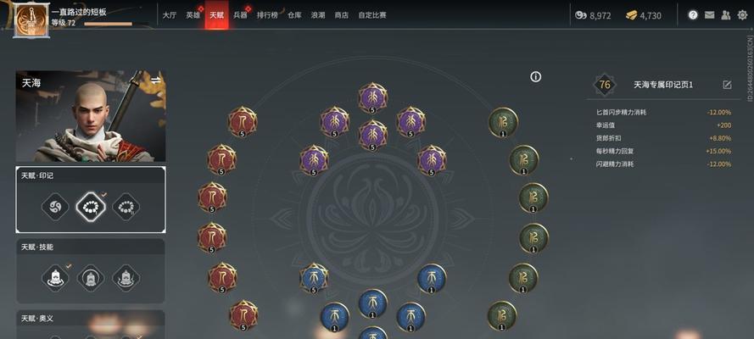Switch to the 英雄 tab
Screen dimensions: 754x339
tap(193, 15)
